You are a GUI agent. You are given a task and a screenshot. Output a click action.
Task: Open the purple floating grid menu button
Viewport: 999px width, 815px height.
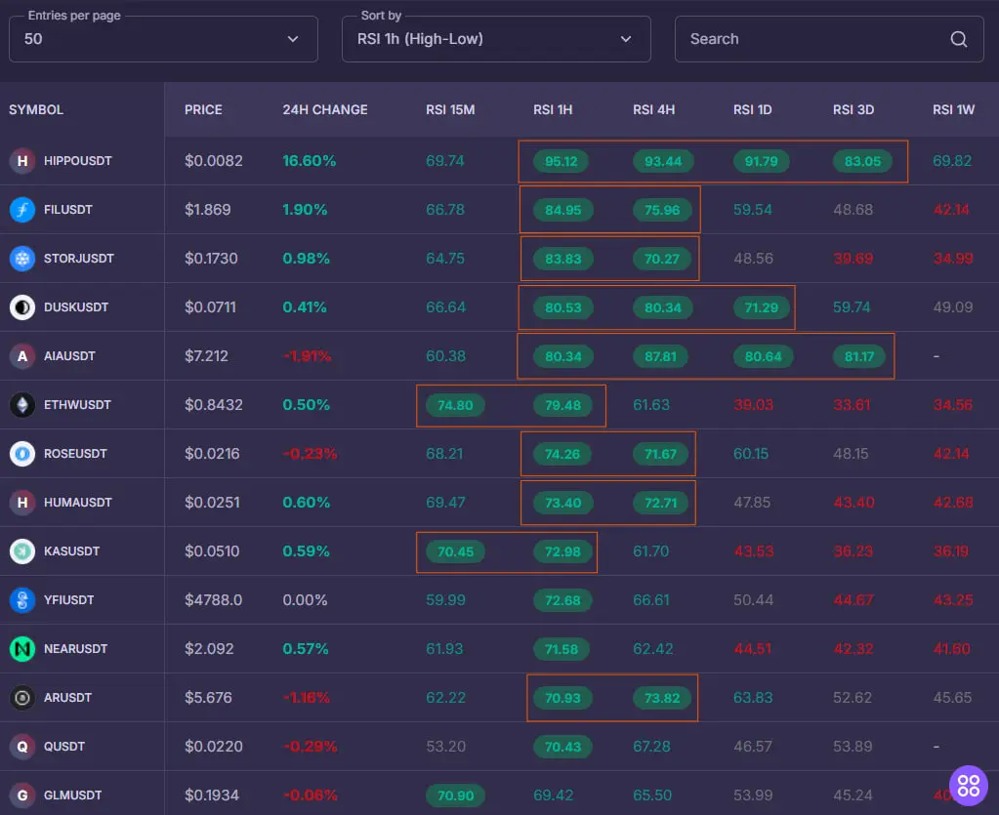(968, 785)
